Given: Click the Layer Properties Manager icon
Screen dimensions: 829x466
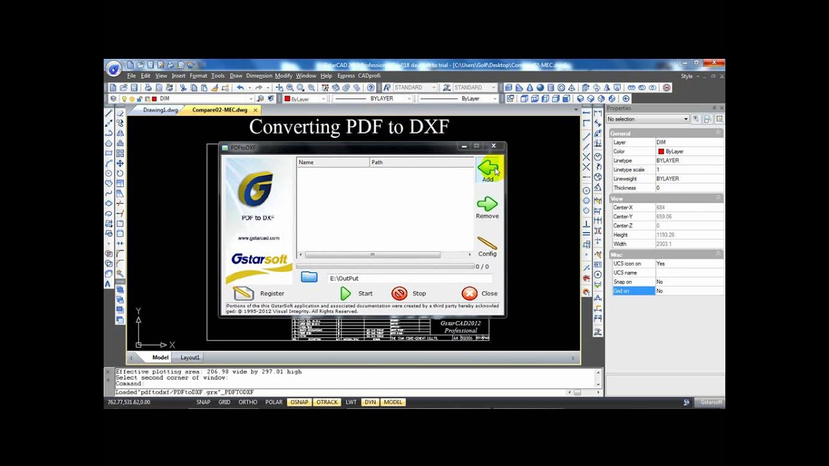Looking at the screenshot, I should click(x=113, y=99).
